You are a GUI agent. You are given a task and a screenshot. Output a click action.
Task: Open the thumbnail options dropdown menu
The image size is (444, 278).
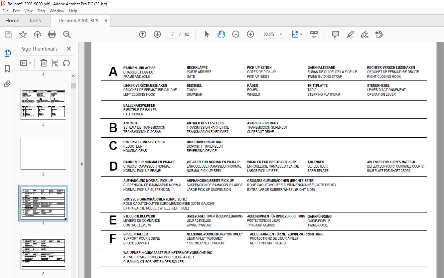tap(26, 63)
